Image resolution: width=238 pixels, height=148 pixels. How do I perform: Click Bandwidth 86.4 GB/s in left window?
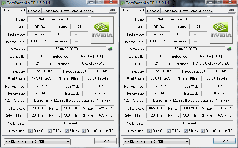pos(98,93)
